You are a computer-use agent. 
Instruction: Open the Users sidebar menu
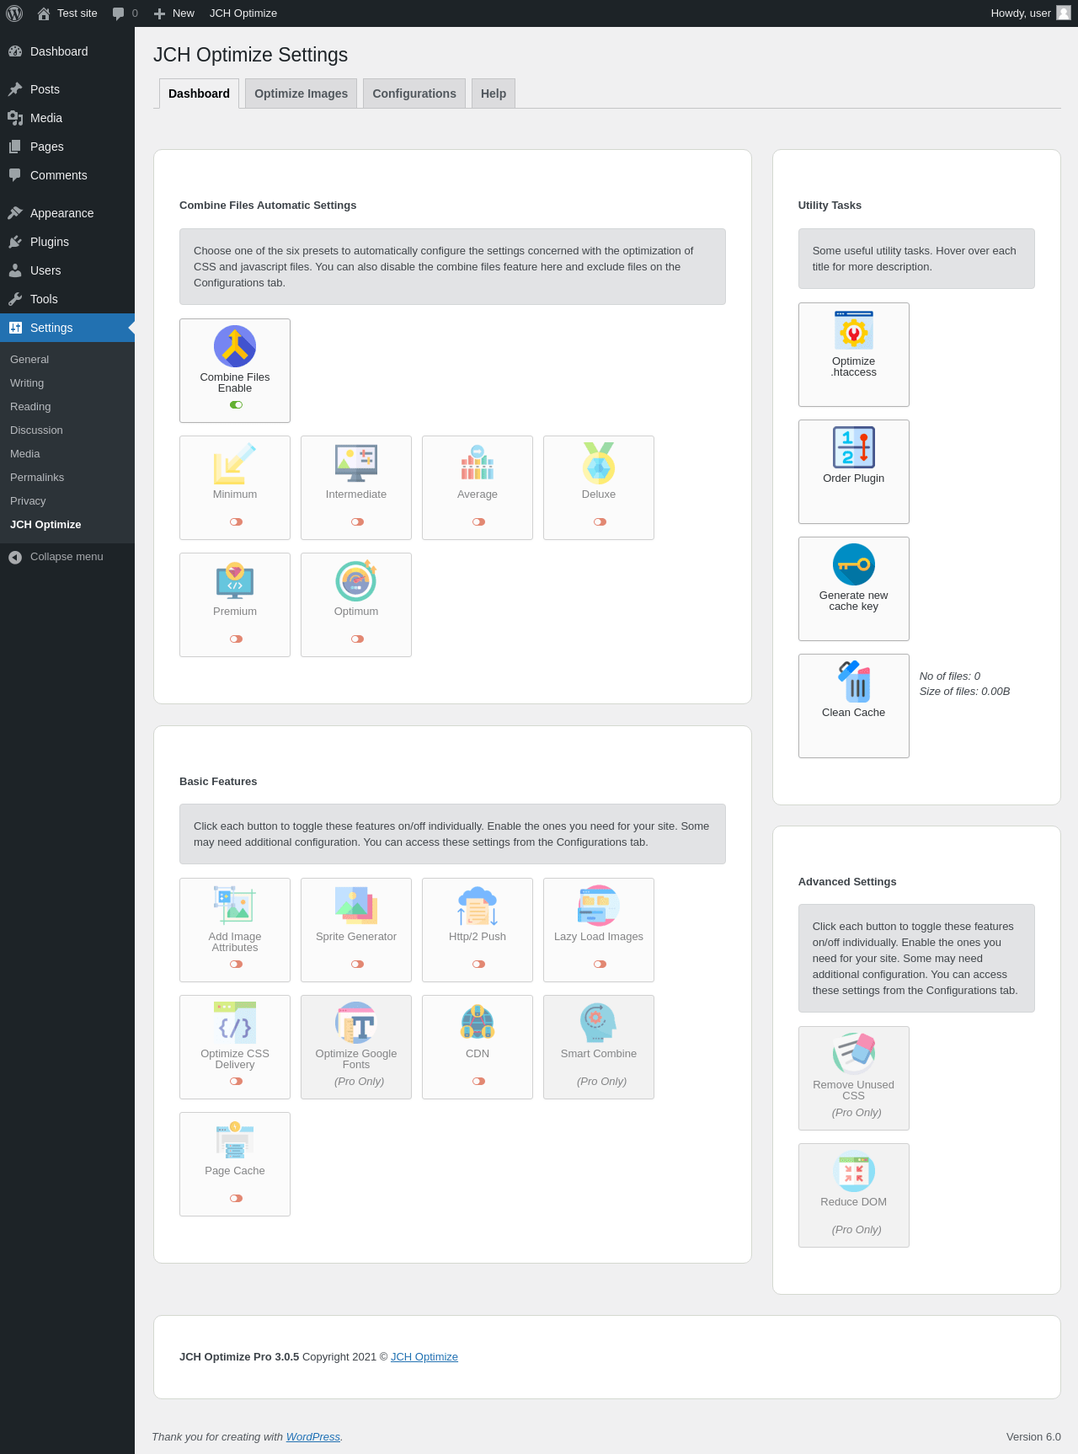[67, 270]
